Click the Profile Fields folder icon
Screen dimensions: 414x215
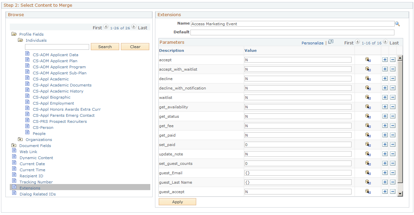(x=15, y=34)
